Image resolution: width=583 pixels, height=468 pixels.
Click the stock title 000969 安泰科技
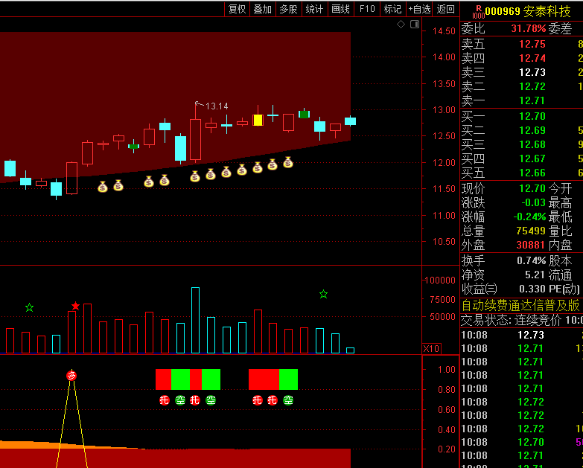(x=528, y=11)
